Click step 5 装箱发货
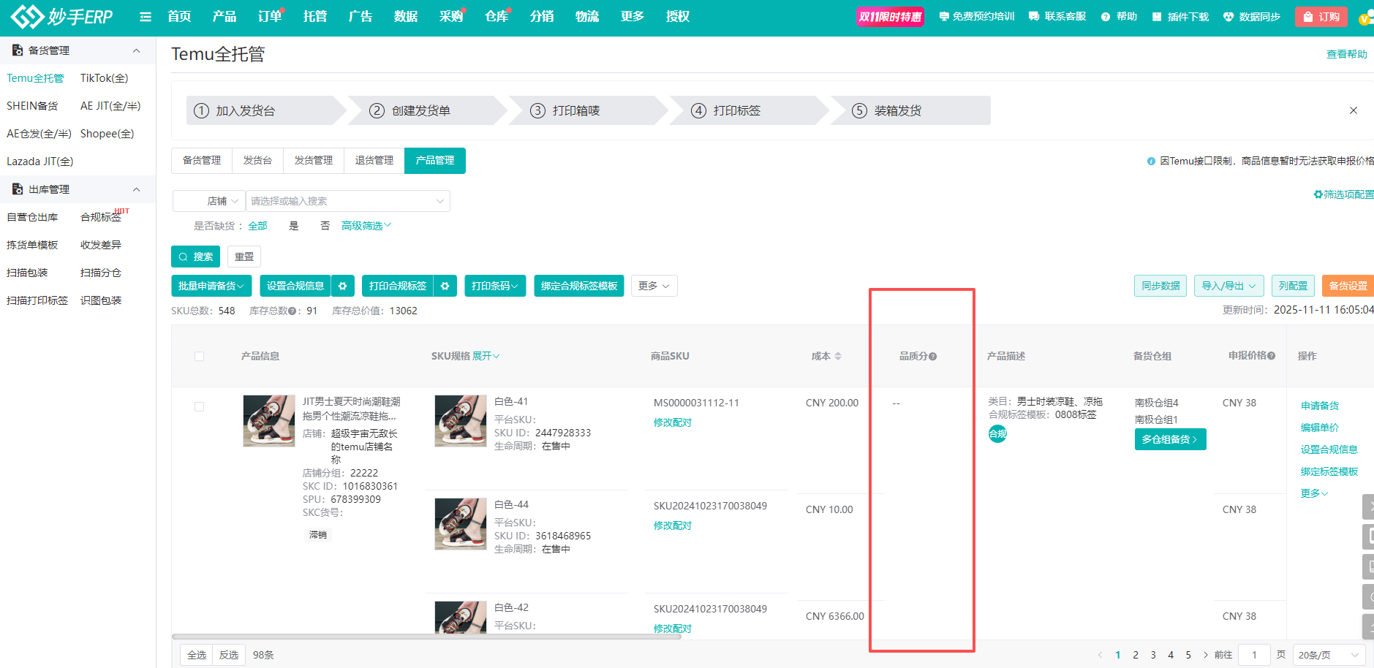The height and width of the screenshot is (668, 1374). point(910,110)
